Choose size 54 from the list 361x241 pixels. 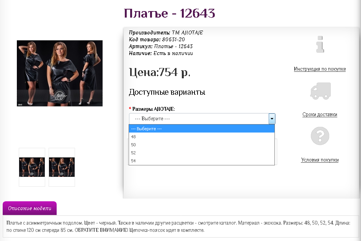pyautogui.click(x=202, y=161)
